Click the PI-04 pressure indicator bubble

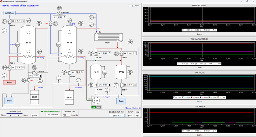[81, 51]
